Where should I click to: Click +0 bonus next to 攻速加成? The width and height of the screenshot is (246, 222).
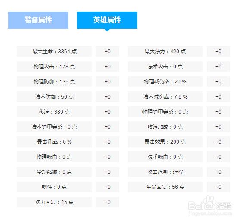pos(218,127)
